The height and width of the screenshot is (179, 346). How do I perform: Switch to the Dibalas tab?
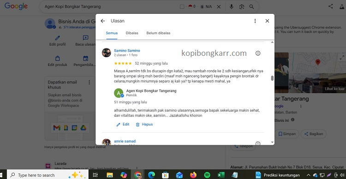132,33
